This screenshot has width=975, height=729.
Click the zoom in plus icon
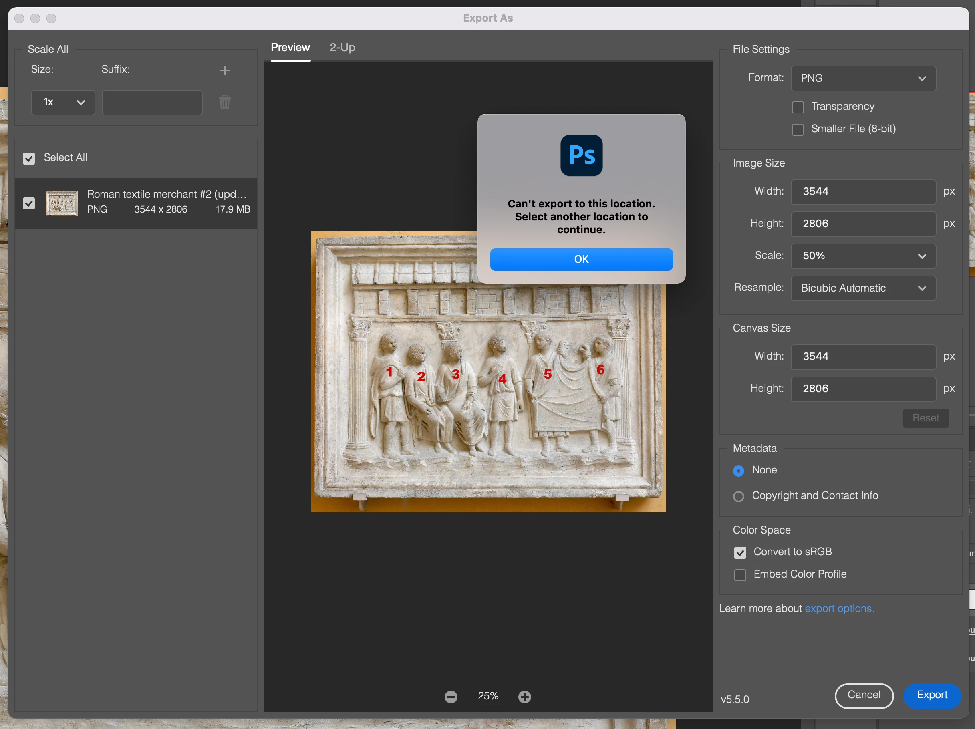524,697
